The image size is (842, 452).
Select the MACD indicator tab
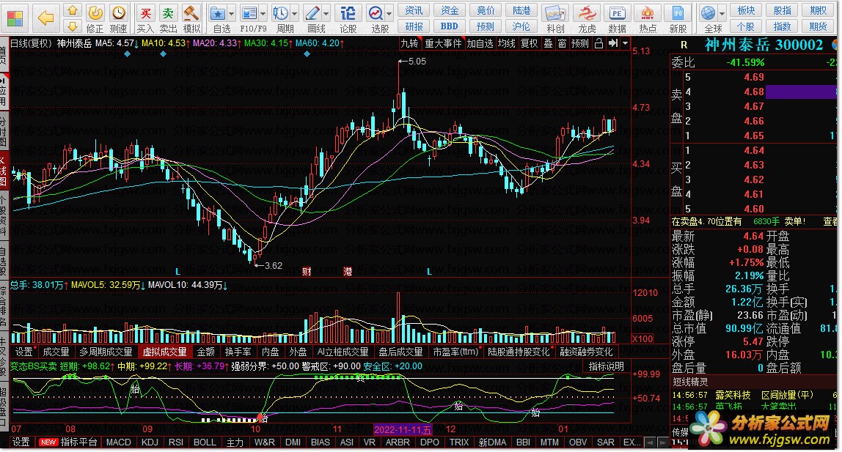click(x=118, y=442)
